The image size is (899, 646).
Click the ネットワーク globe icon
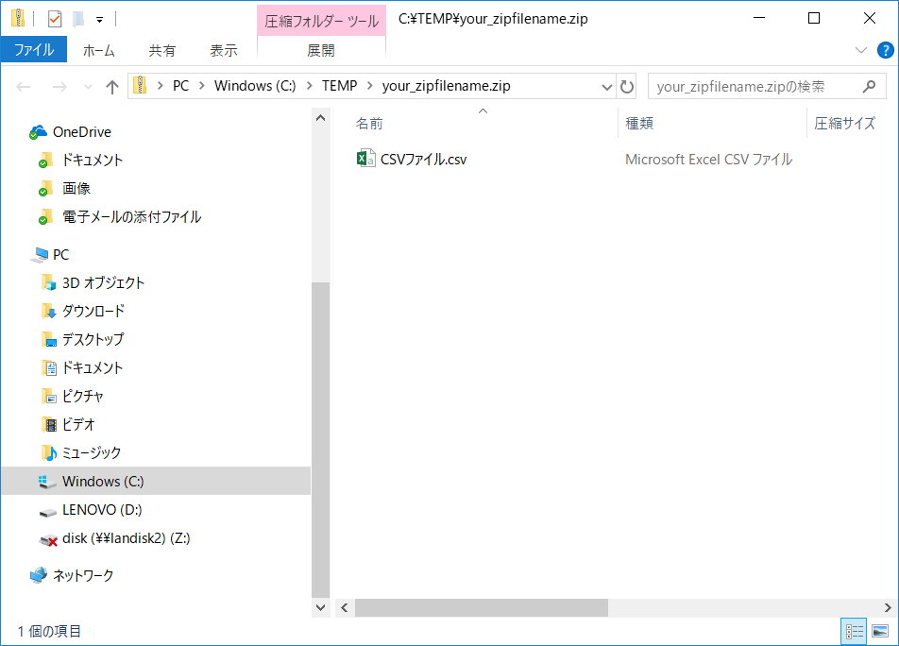tap(39, 575)
